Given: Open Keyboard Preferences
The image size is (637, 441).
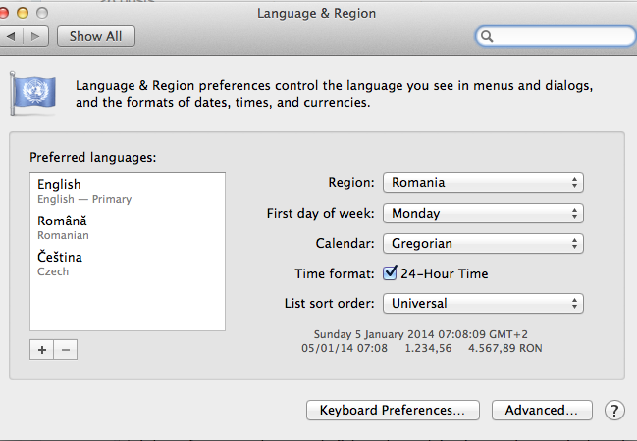Looking at the screenshot, I should pyautogui.click(x=393, y=411).
